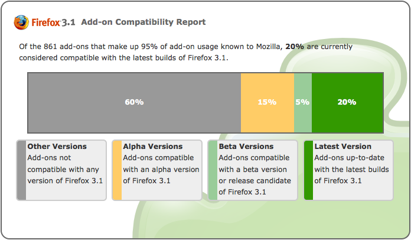Select the dark green 20% segment

(x=348, y=102)
